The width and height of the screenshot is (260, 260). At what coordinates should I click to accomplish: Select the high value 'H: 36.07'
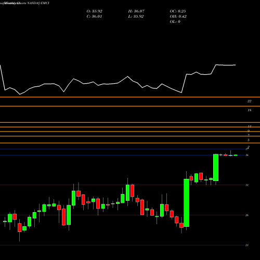pos(136,11)
